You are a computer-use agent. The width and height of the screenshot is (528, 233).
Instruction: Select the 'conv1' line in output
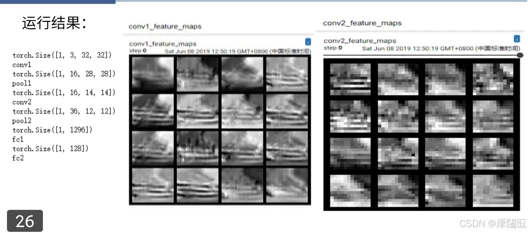(x=22, y=65)
